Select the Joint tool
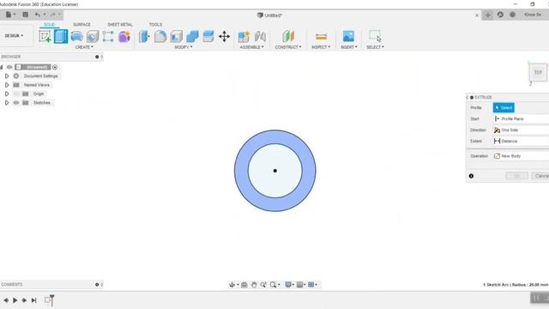Viewport: 549px width, 309px height. click(260, 36)
